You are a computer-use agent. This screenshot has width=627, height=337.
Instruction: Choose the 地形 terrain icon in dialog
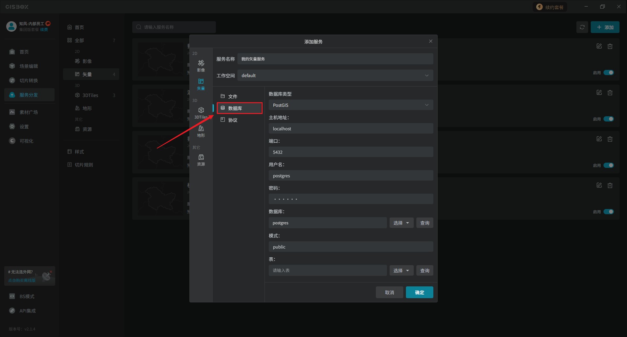201,131
